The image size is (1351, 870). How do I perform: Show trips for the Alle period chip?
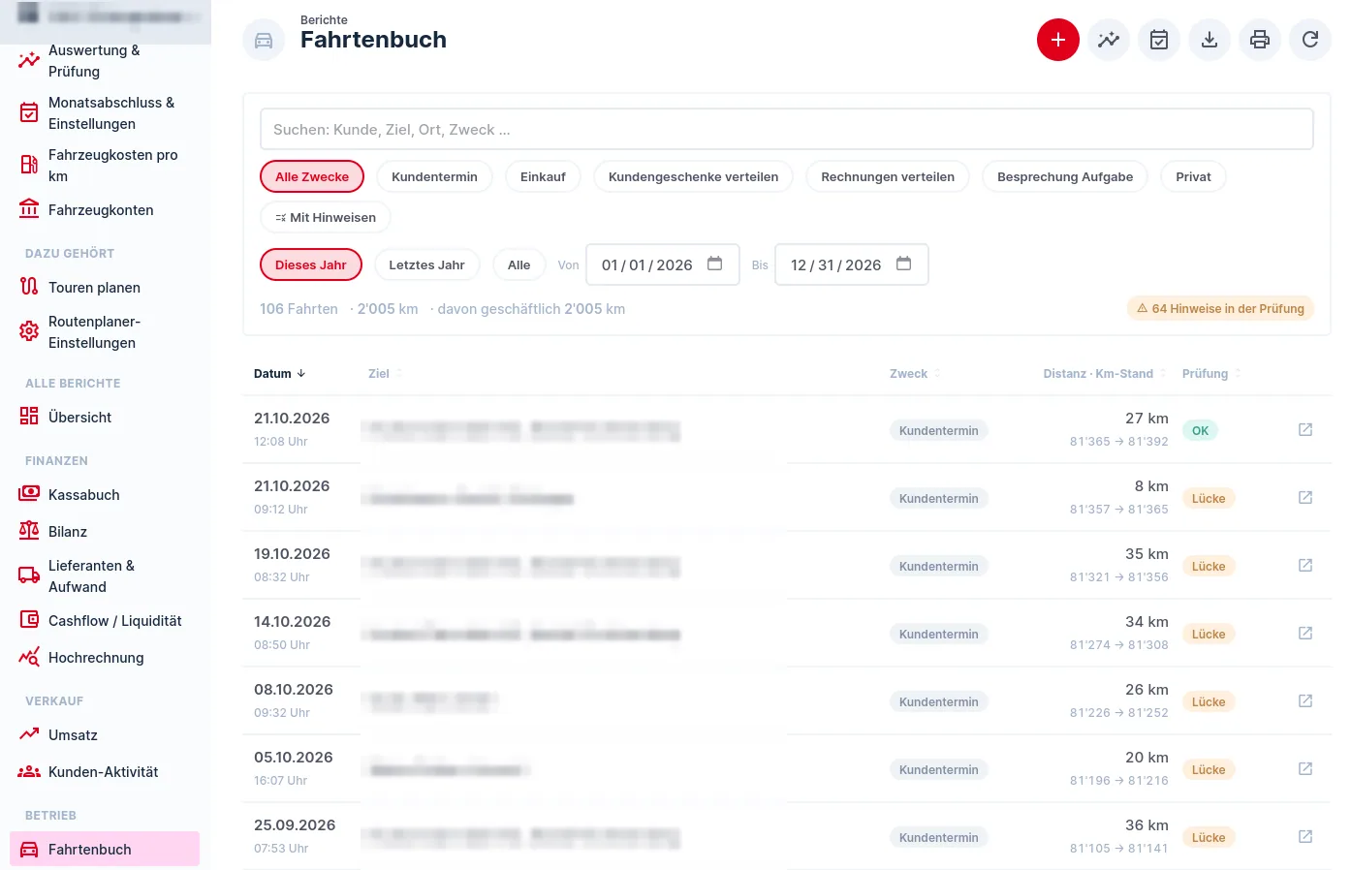519,264
